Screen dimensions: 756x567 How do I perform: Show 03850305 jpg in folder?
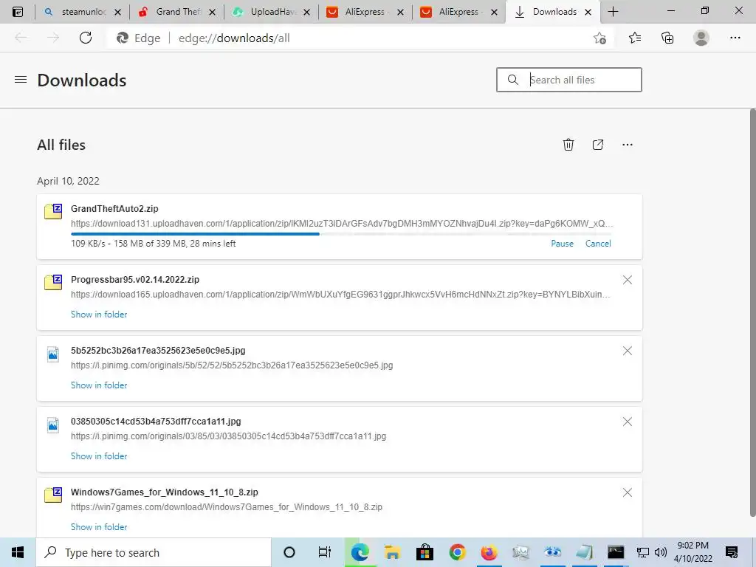click(99, 456)
